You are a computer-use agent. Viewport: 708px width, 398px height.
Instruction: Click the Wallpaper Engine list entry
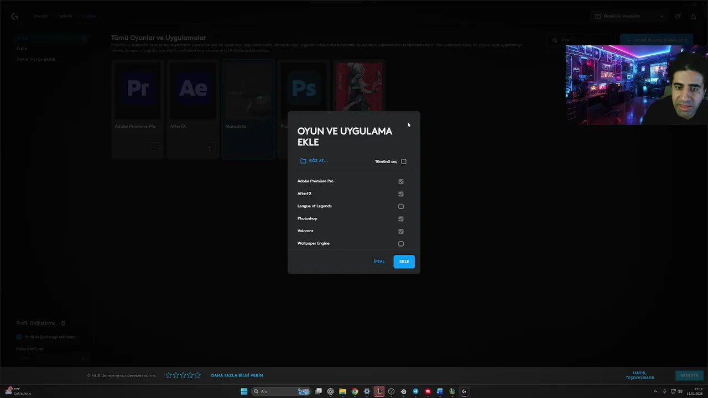point(313,243)
